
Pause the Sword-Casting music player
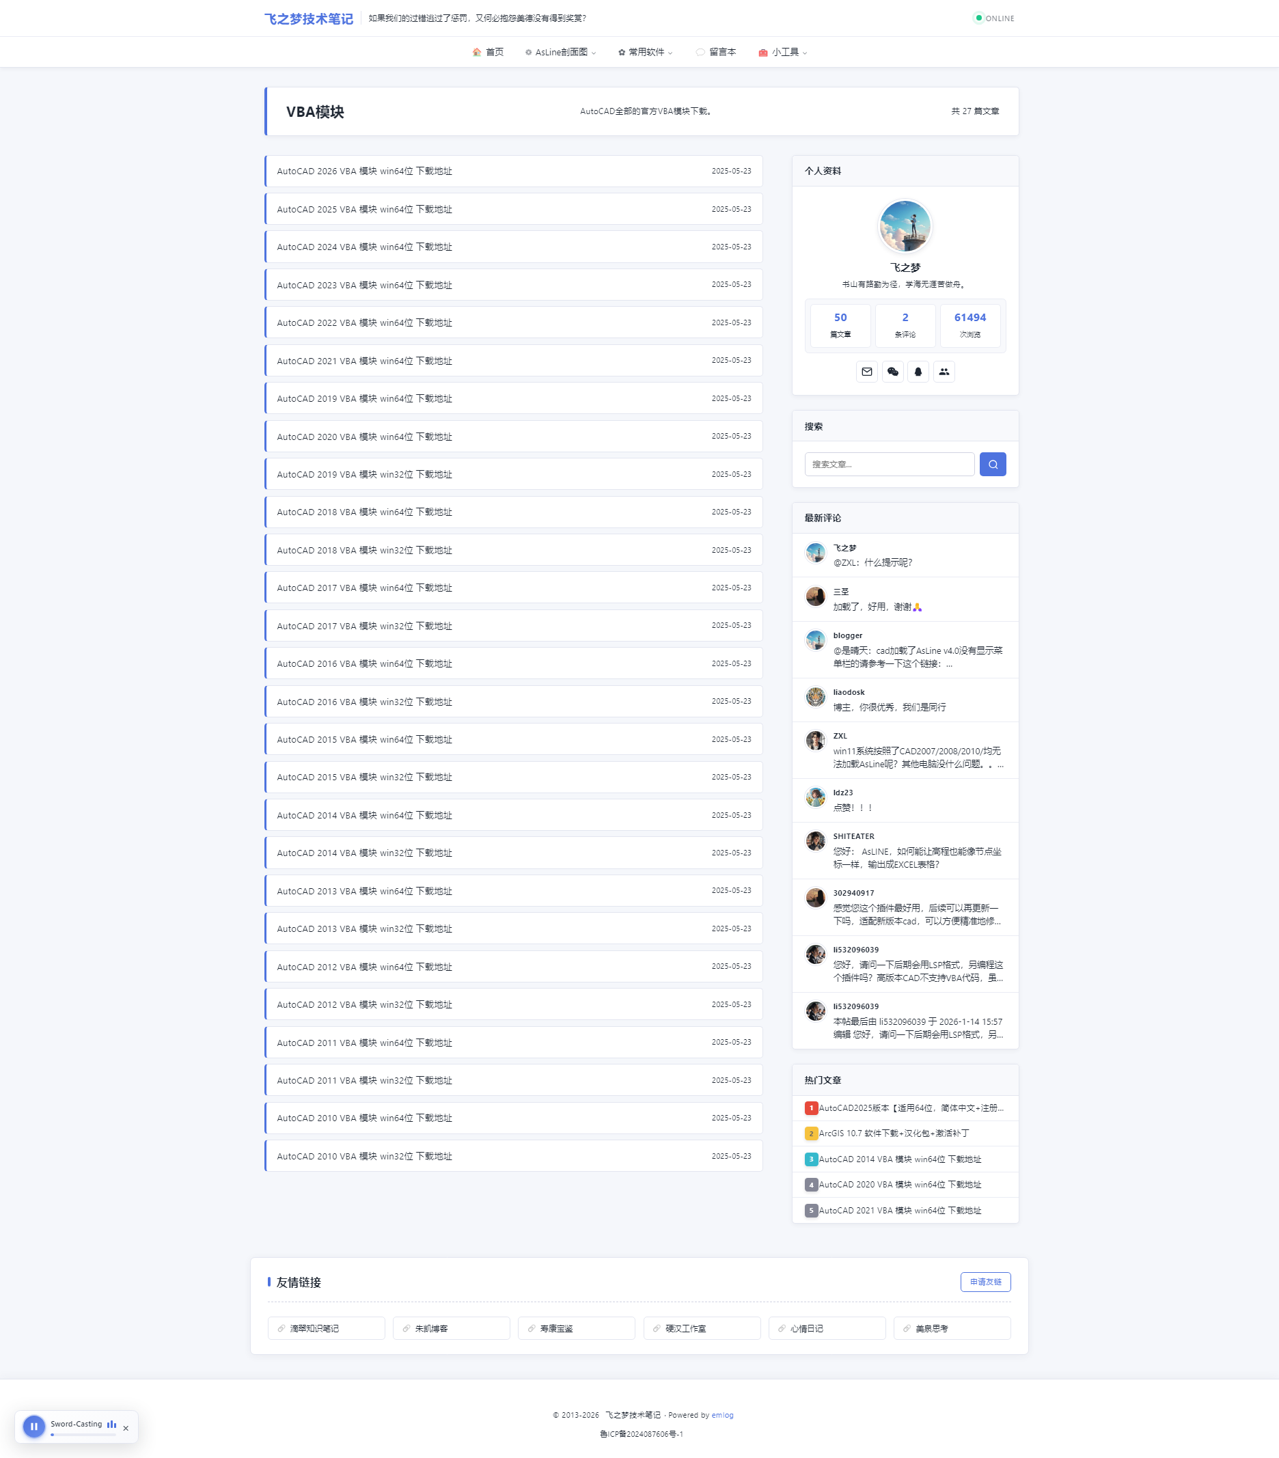point(33,1427)
